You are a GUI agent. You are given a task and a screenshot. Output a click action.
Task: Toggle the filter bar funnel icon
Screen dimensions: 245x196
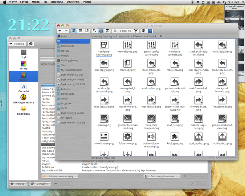point(136,31)
